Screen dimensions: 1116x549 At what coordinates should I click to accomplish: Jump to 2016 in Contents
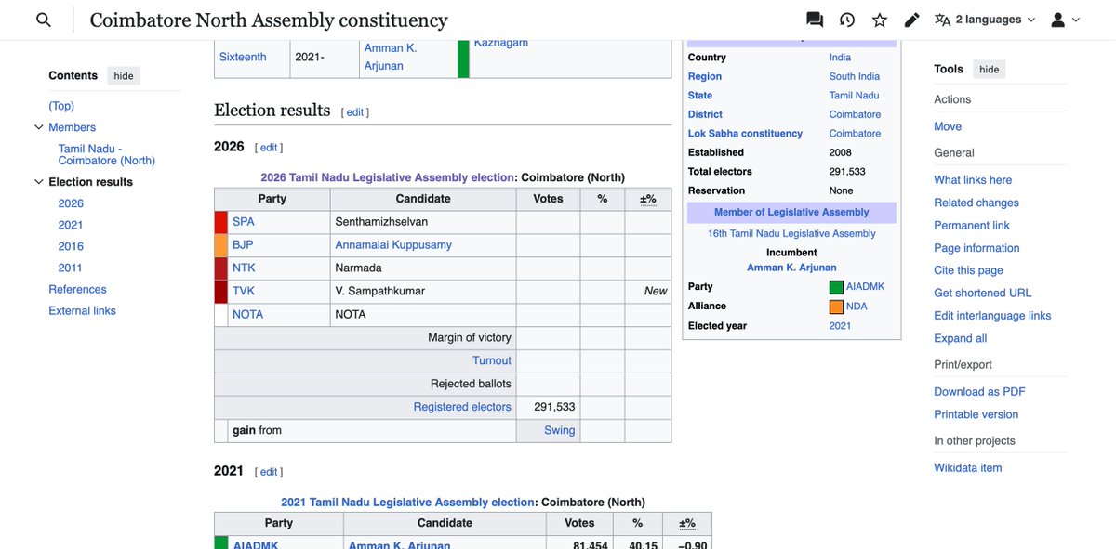71,246
